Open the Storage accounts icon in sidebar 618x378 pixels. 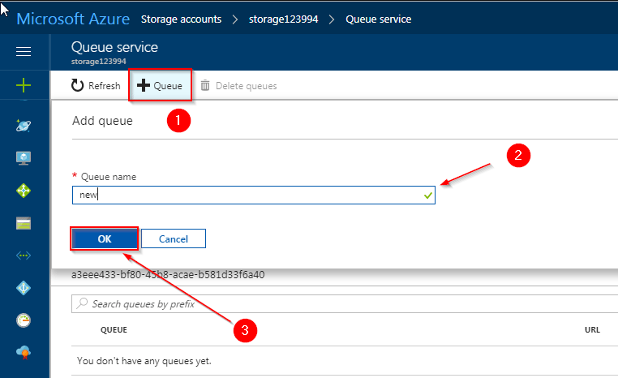[24, 224]
